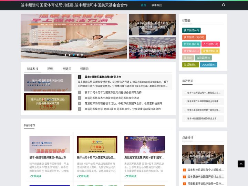Go to the 首页 navigation item
This screenshot has width=248, height=186.
143,5
